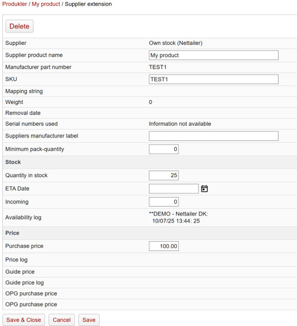
Task: Open the My product breadcrumb link
Action: [46, 4]
